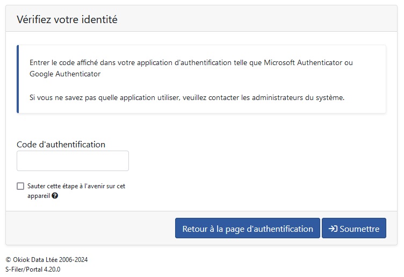Click the Si vous ne savez pas paragraph
The image size is (404, 277).
187,98
